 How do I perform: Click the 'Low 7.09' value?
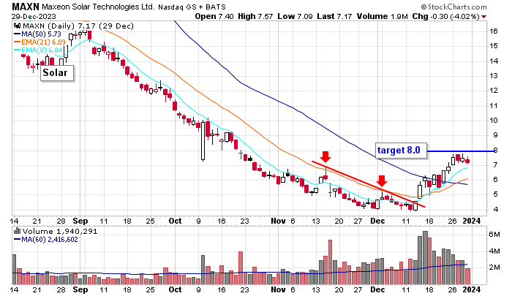295,16
